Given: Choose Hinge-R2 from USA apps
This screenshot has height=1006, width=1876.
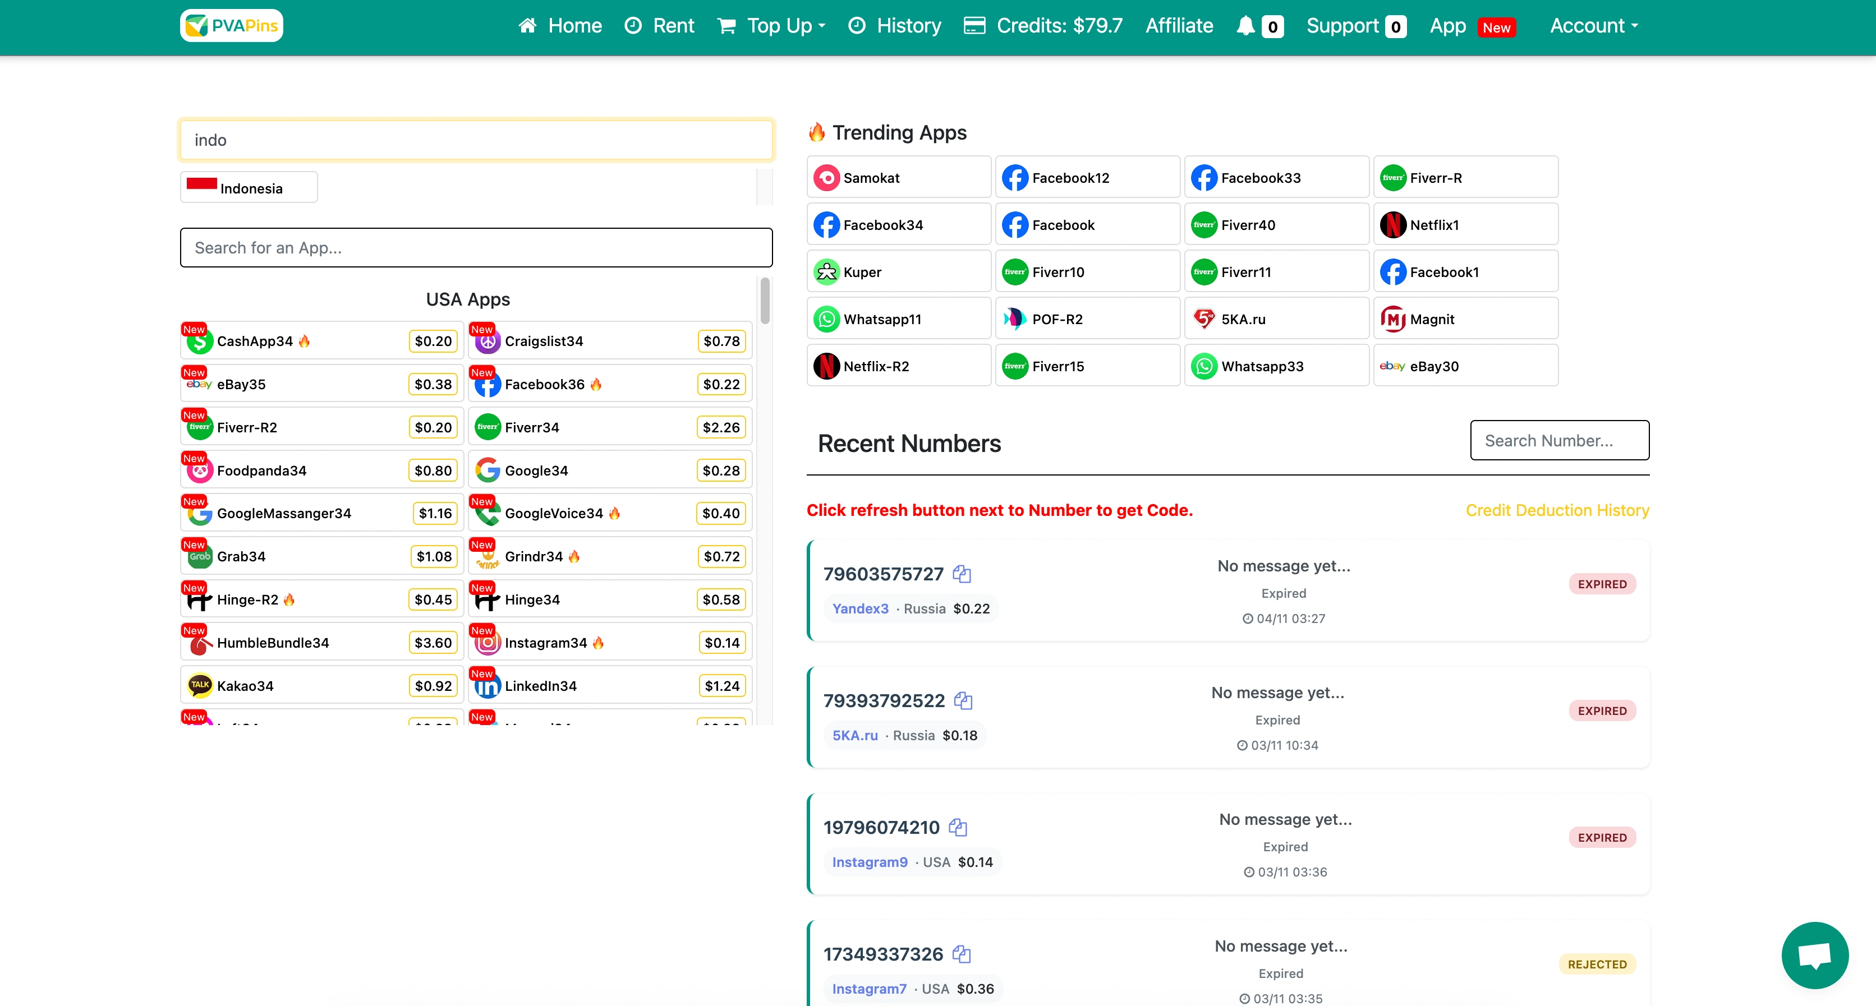Looking at the screenshot, I should point(322,599).
